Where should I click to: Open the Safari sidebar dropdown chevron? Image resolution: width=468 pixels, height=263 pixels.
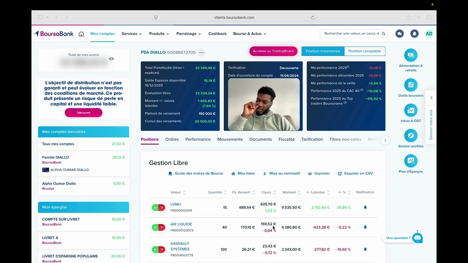[x=47, y=17]
